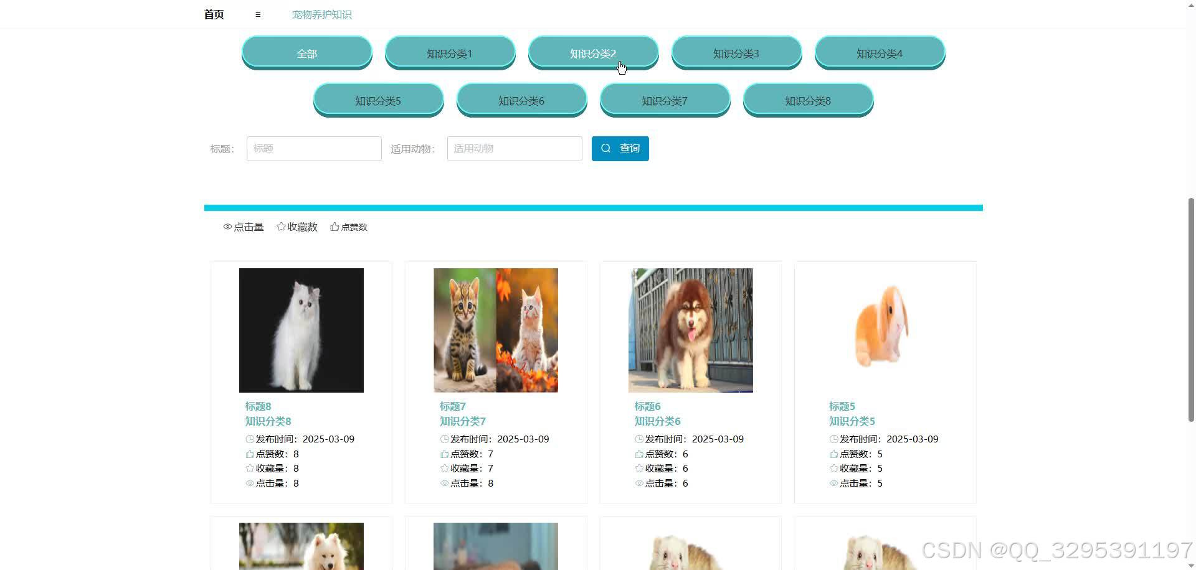This screenshot has width=1196, height=570.
Task: Click the 知识分类5 label on the fourth card
Action: (x=852, y=421)
